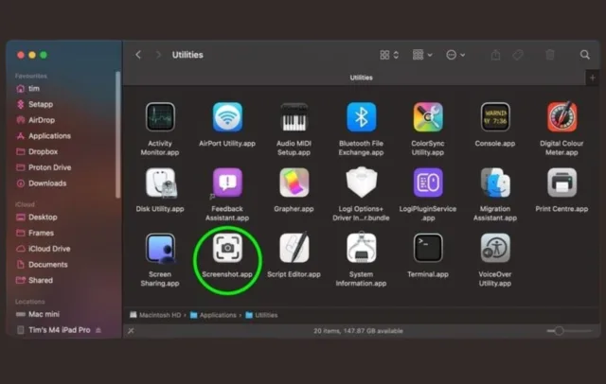Image resolution: width=606 pixels, height=384 pixels.
Task: Select Audio MIDI Setup.app piano icon
Action: point(294,117)
